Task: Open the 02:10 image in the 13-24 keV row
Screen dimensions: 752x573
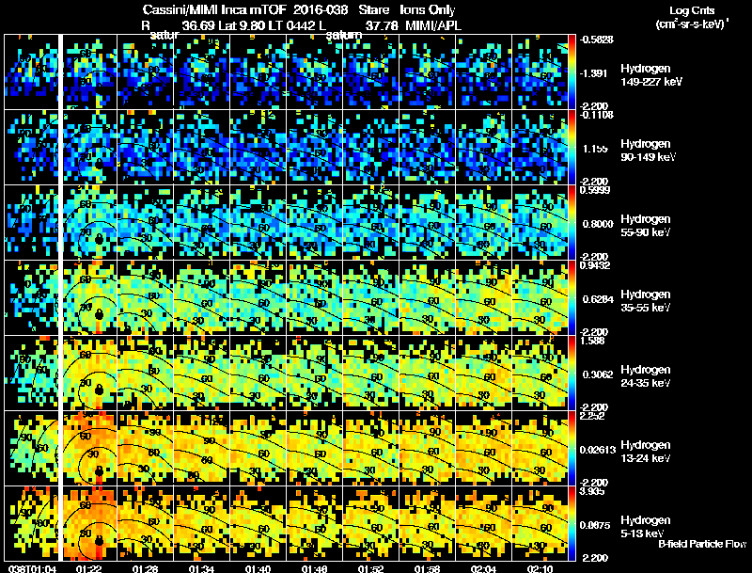Action: pyautogui.click(x=540, y=448)
